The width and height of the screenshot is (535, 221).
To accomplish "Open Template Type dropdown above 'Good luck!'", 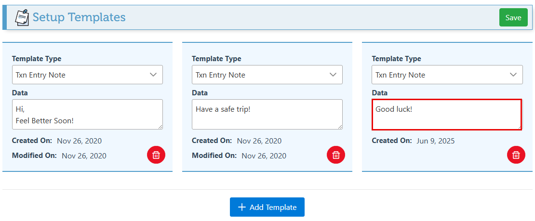I will pos(447,75).
